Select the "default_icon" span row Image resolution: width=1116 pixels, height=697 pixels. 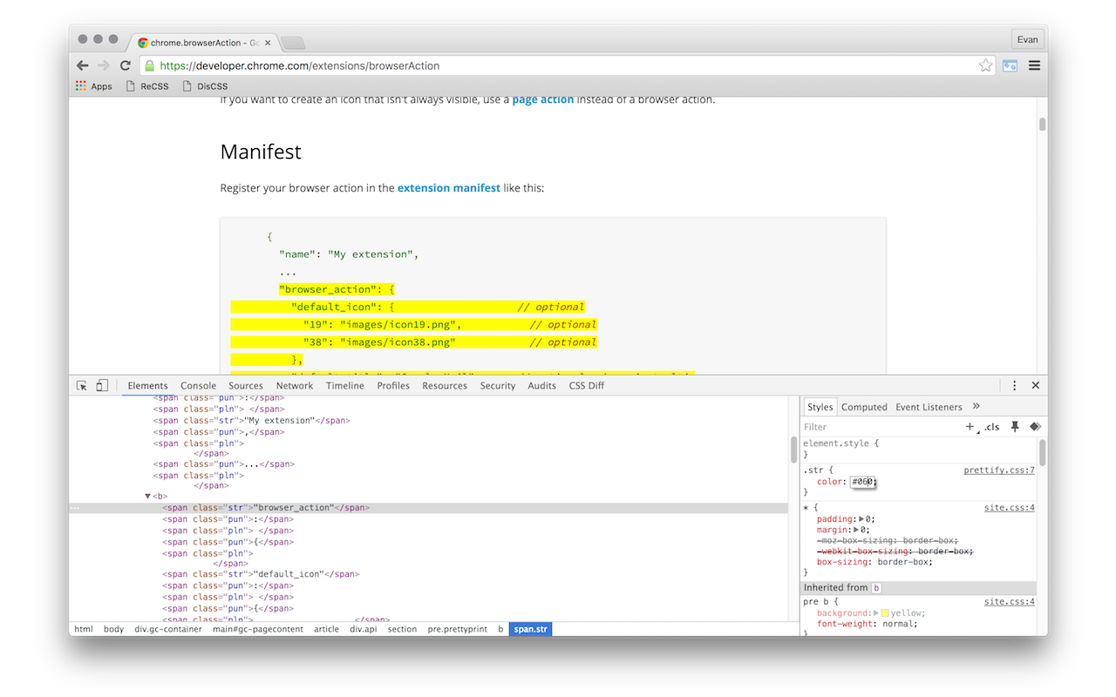pyautogui.click(x=261, y=575)
